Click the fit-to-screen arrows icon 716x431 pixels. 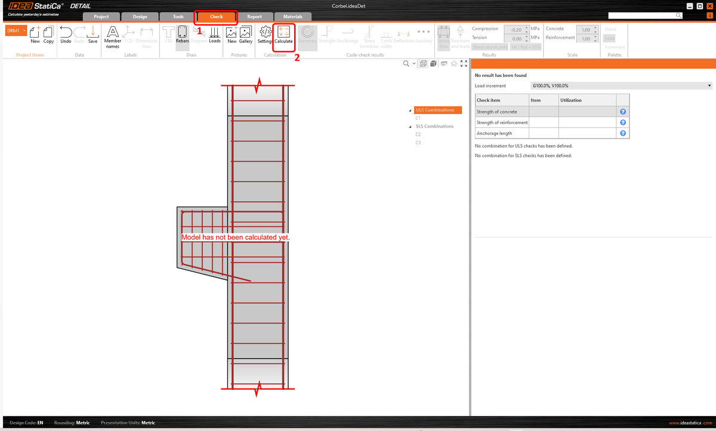pos(464,63)
